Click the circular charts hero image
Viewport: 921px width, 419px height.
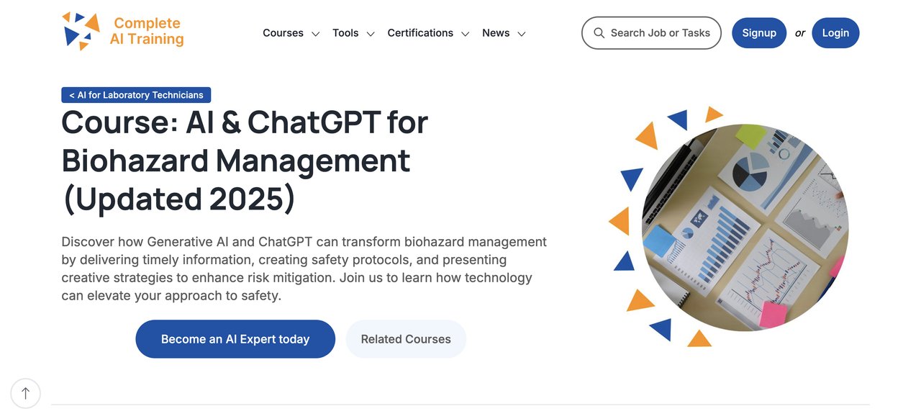tap(745, 227)
